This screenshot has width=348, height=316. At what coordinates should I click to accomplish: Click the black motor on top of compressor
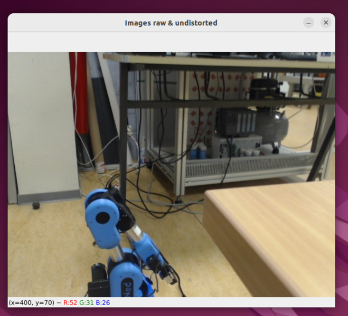pyautogui.click(x=264, y=88)
